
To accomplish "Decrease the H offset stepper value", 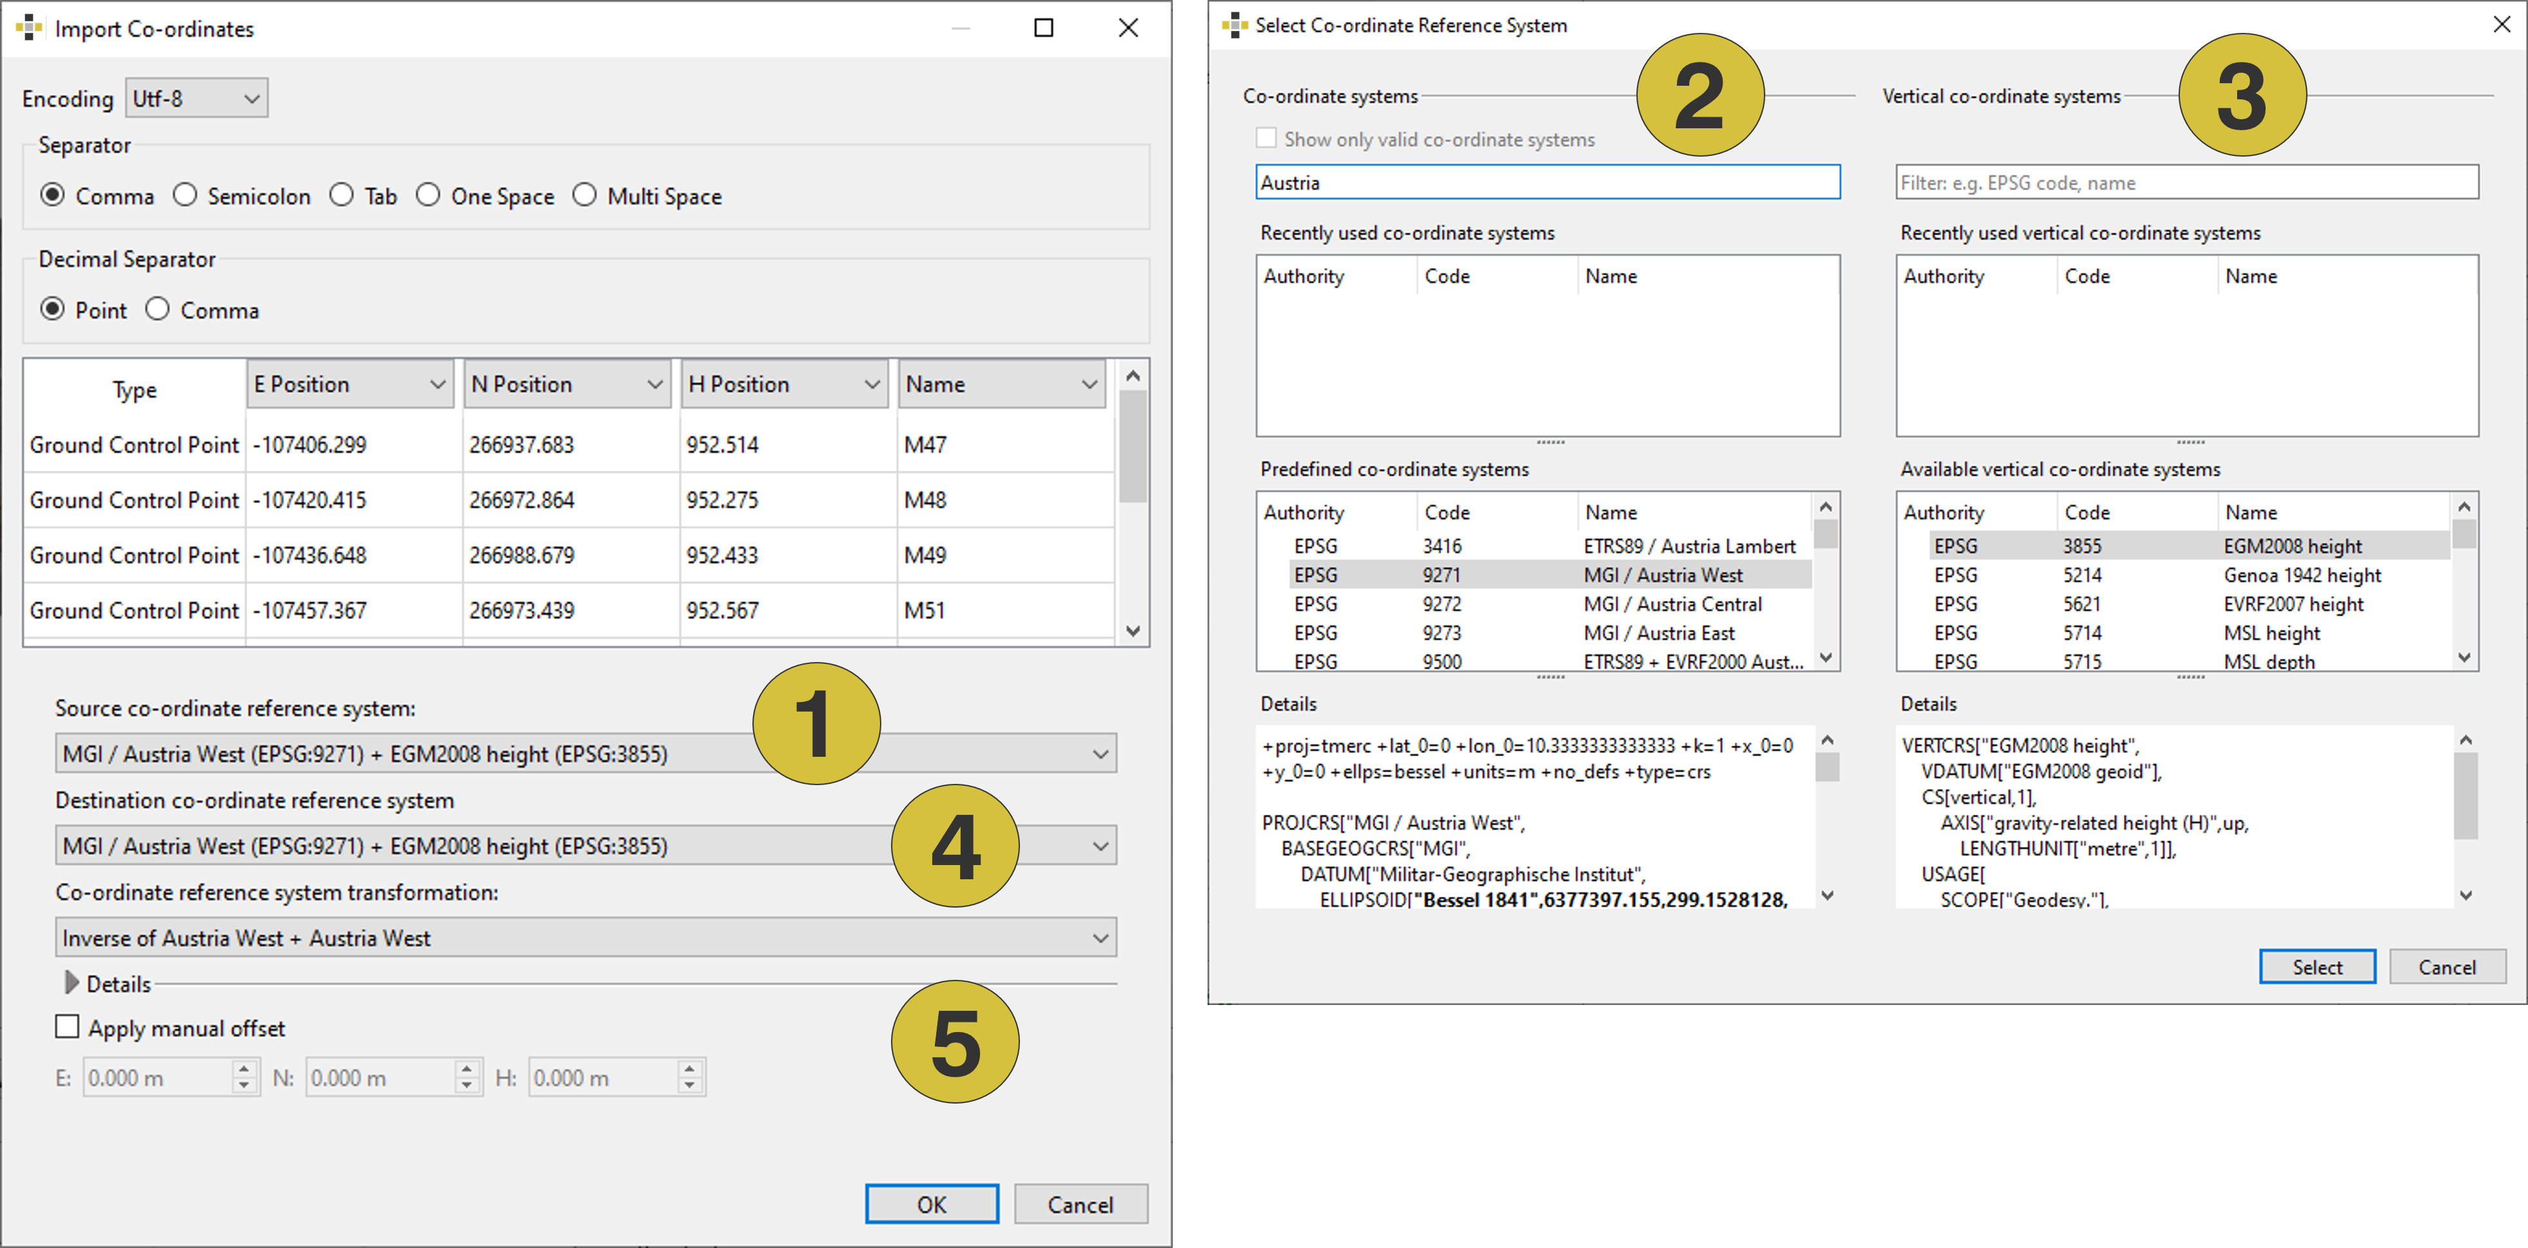I will click(690, 1086).
